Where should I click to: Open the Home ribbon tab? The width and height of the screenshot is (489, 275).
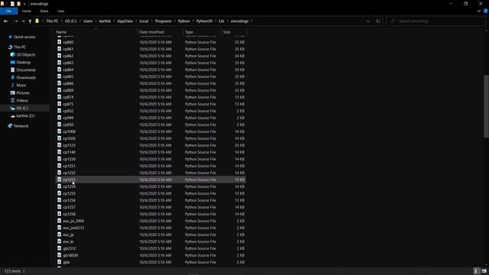[x=27, y=11]
